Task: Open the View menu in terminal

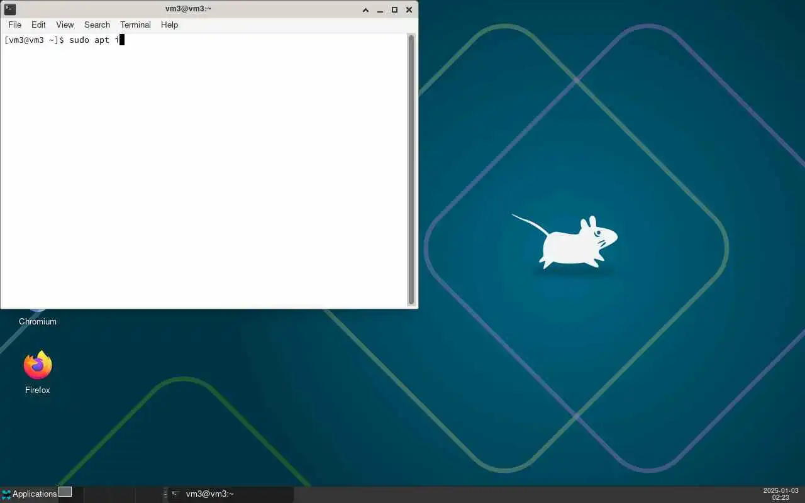Action: click(x=65, y=25)
